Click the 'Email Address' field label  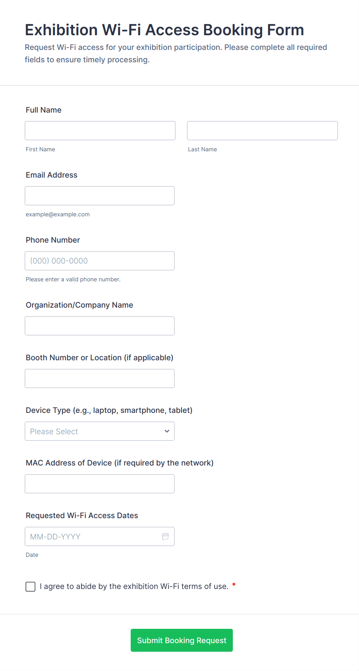(51, 175)
